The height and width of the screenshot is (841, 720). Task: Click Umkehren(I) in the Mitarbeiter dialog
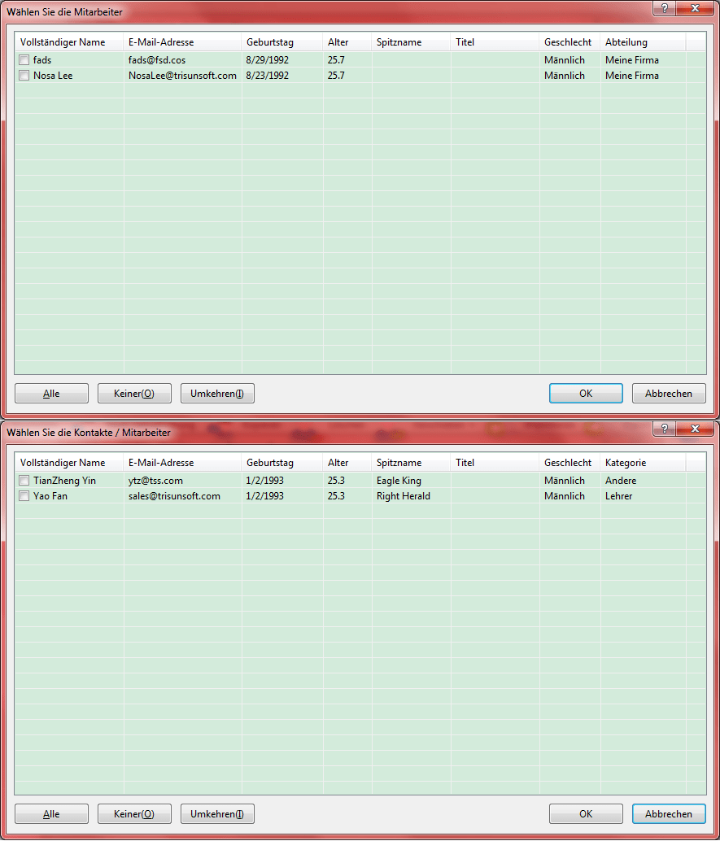click(x=217, y=393)
